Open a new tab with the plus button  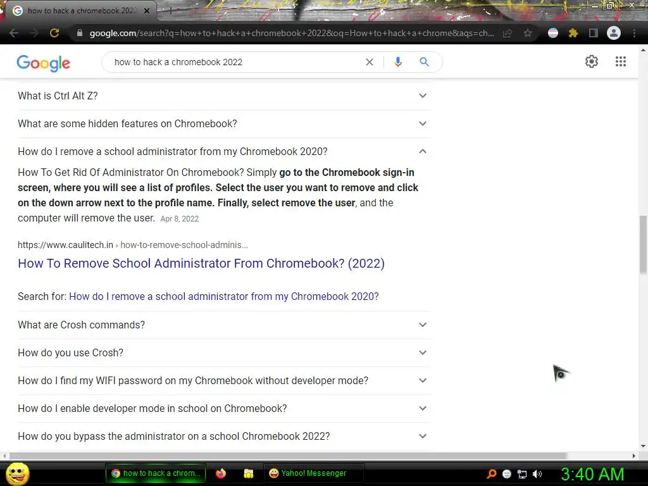click(170, 11)
